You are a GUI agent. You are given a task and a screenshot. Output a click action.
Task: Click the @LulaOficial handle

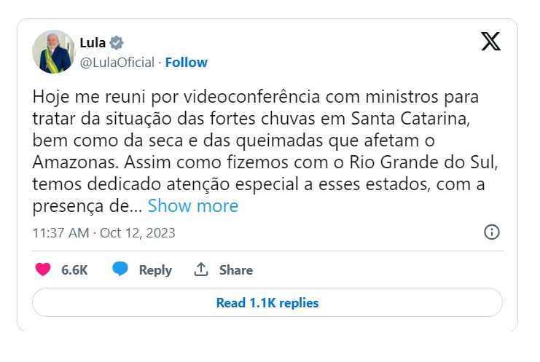point(117,63)
